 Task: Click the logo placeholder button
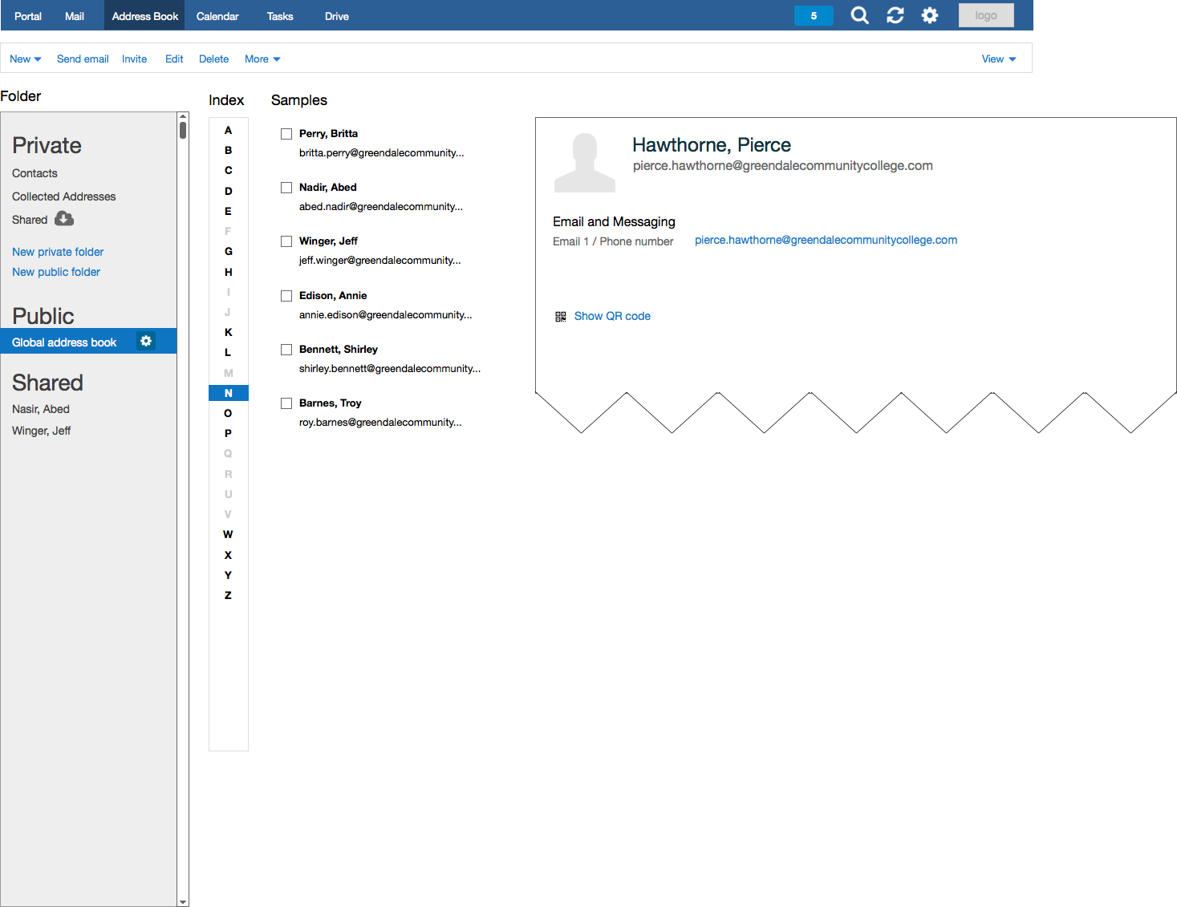986,15
